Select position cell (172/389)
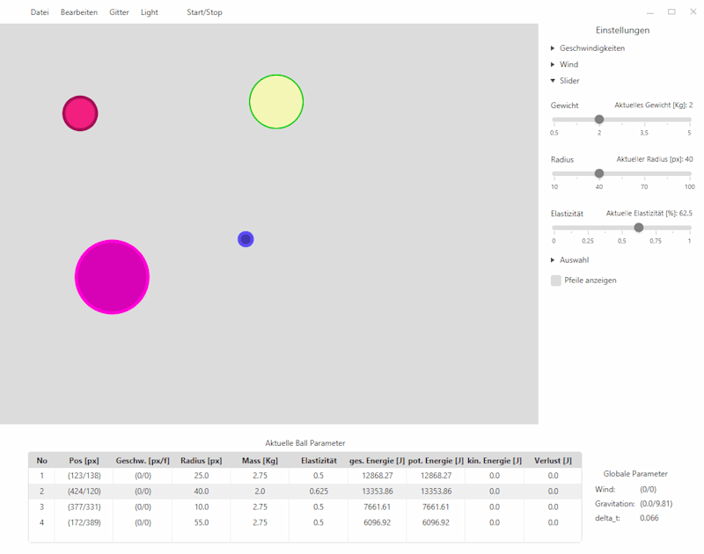This screenshot has width=704, height=554. (x=84, y=522)
